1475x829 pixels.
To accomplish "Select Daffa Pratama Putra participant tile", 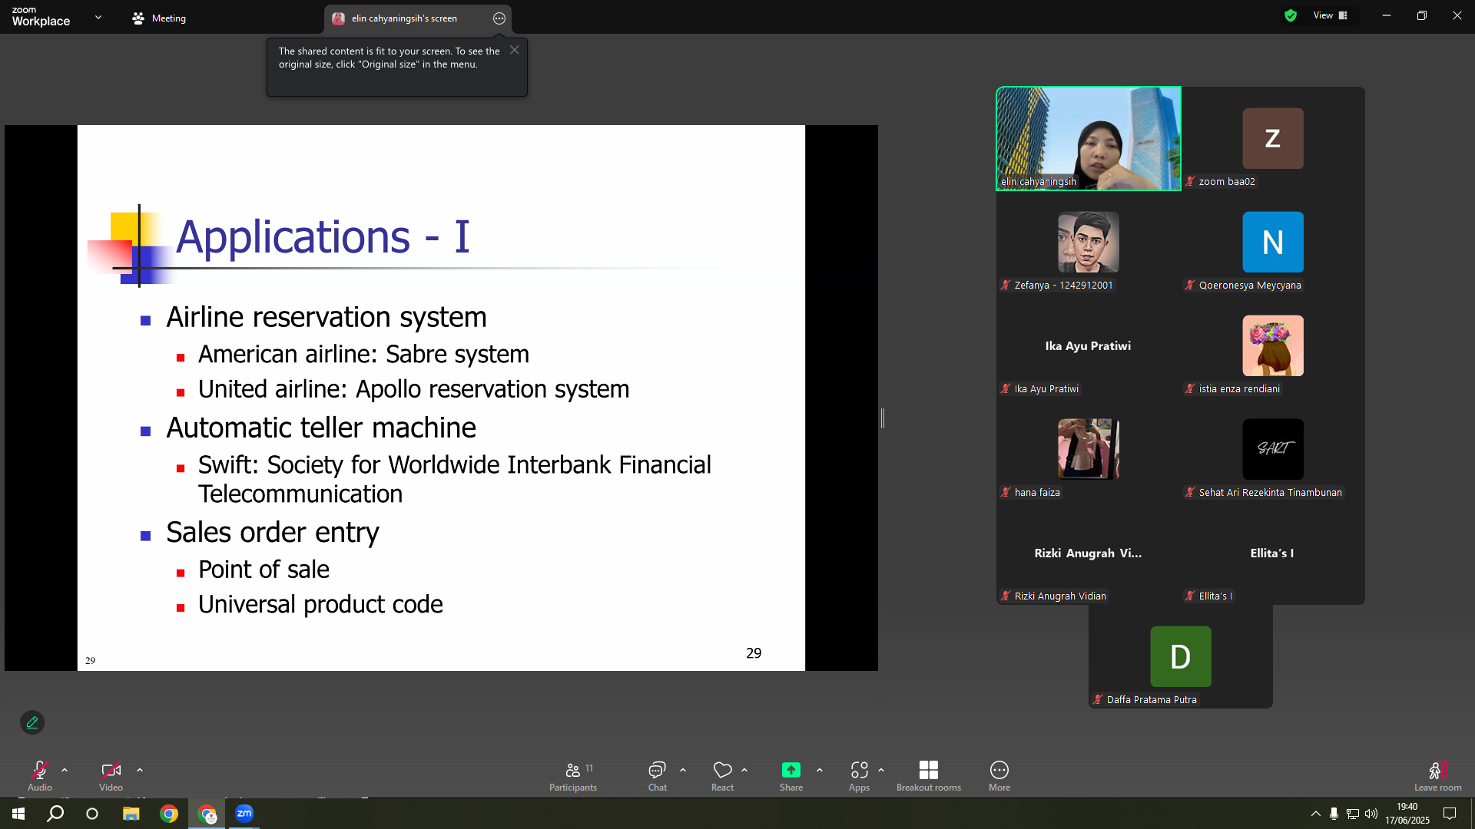I will click(x=1181, y=656).
